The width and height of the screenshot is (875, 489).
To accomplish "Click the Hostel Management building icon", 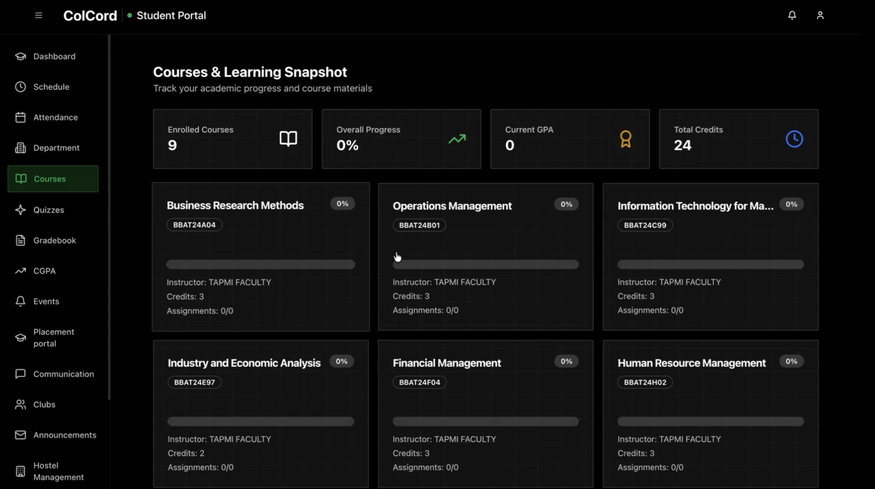I will point(20,471).
